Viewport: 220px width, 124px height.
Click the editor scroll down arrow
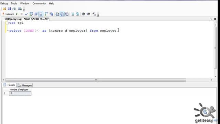(x=216, y=76)
